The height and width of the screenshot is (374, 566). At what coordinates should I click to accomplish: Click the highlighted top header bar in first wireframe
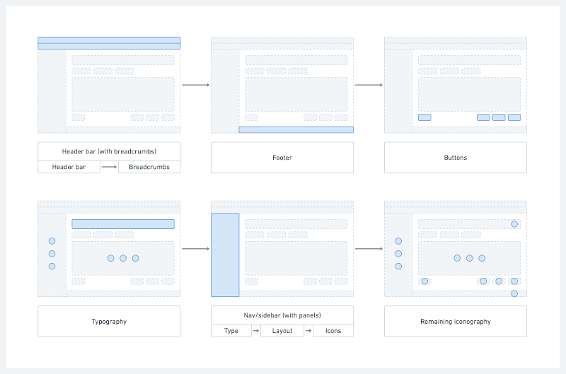click(109, 40)
